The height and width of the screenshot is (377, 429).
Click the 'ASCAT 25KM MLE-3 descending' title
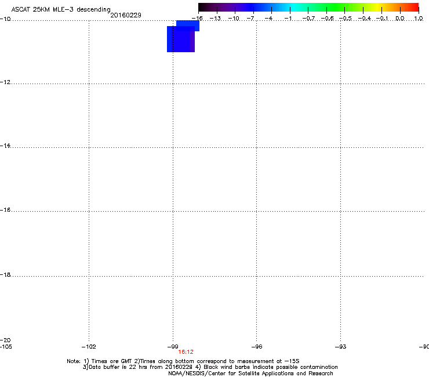click(61, 10)
